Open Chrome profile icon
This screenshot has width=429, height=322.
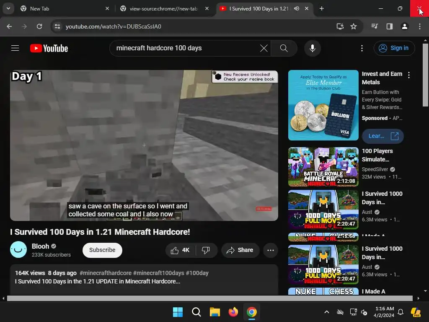404,26
